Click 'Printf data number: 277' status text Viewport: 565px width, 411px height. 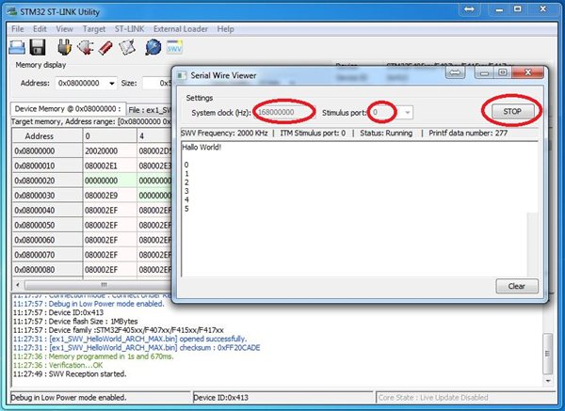coord(468,134)
